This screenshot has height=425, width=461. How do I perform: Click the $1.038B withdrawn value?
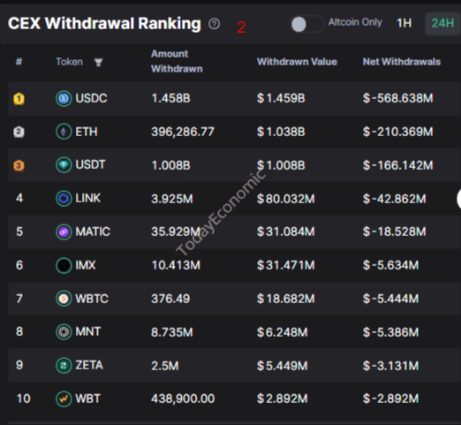(281, 132)
